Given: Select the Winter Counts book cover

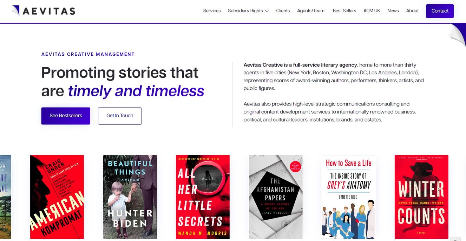Looking at the screenshot, I should click(x=421, y=197).
